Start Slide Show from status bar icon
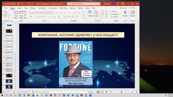The width and height of the screenshot is (173, 97). pos(111,92)
